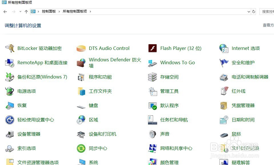274x165 pixels.
Task: Open the DTS Audio Control icon
Action: [x=81, y=48]
